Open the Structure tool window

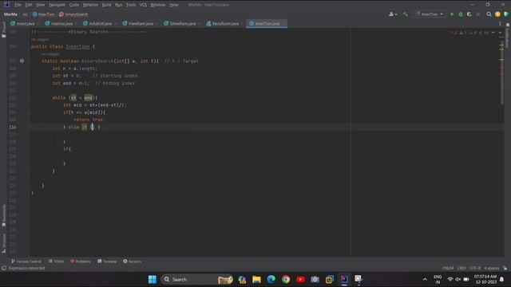[x=3, y=243]
